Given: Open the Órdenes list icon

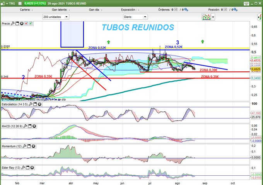Looking at the screenshot, I should coord(176,10).
